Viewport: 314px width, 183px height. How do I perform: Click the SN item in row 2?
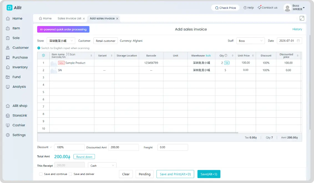(x=72, y=70)
